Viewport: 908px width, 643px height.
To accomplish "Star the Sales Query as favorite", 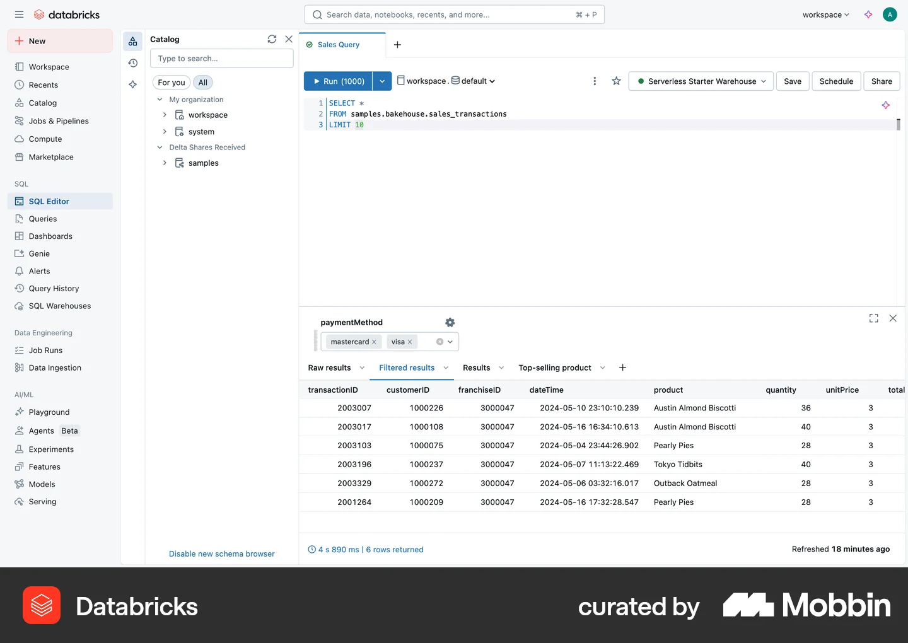I will [616, 81].
